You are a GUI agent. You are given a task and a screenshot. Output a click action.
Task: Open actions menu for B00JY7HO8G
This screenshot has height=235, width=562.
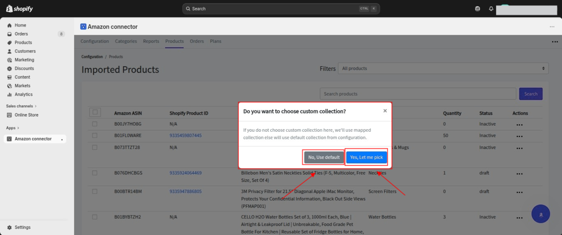pyautogui.click(x=519, y=125)
